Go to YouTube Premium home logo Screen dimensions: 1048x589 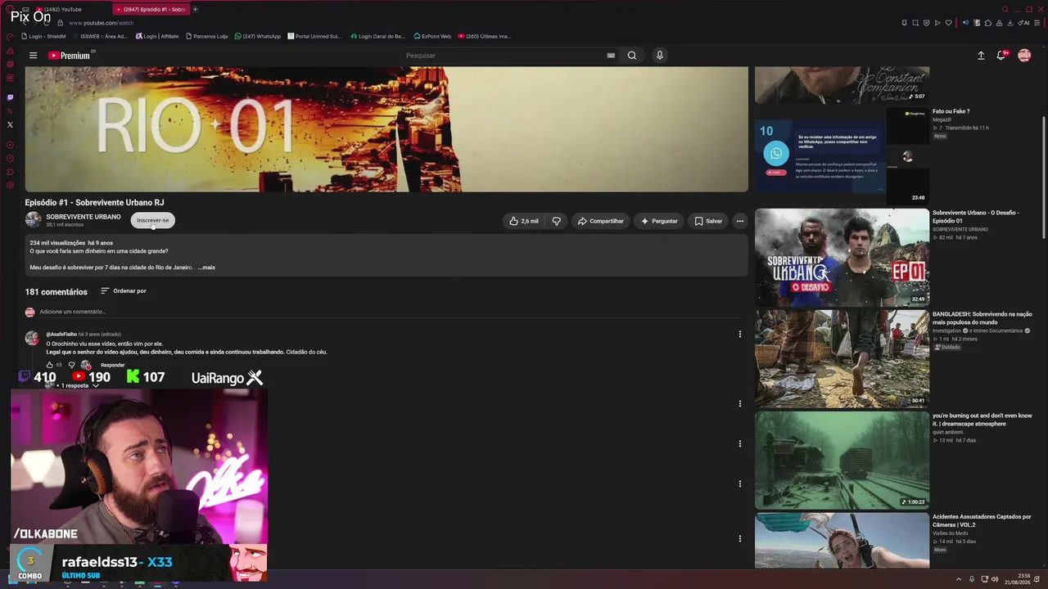(x=70, y=56)
